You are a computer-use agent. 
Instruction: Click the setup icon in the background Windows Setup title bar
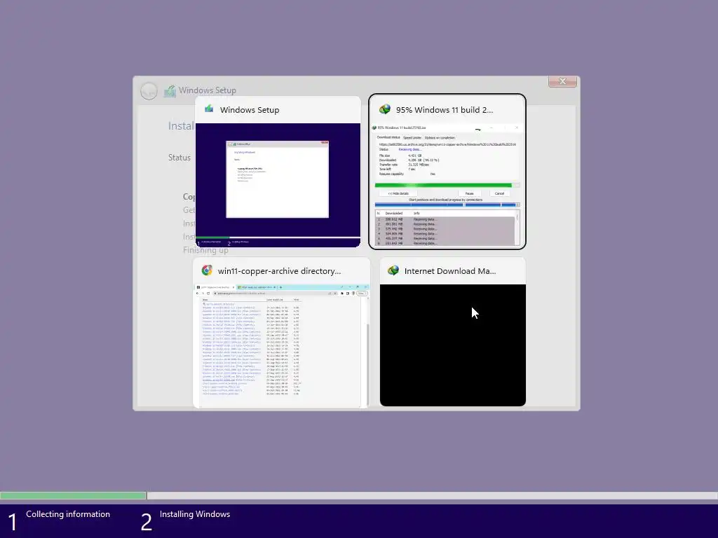pos(170,90)
